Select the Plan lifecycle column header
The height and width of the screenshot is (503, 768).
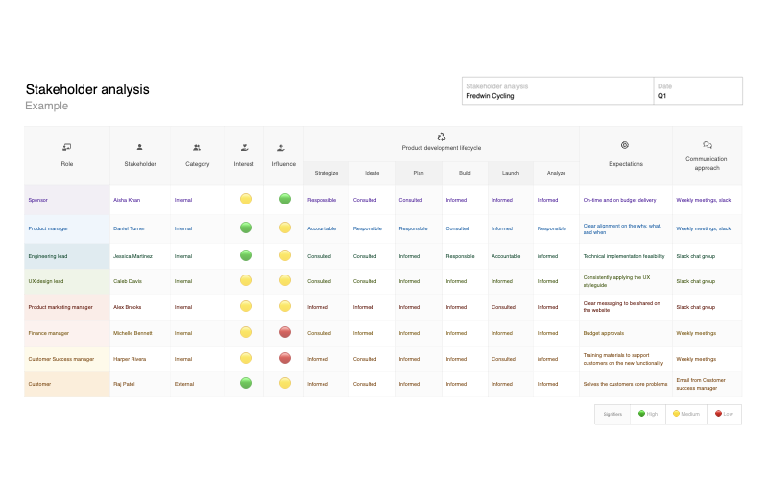tap(419, 173)
